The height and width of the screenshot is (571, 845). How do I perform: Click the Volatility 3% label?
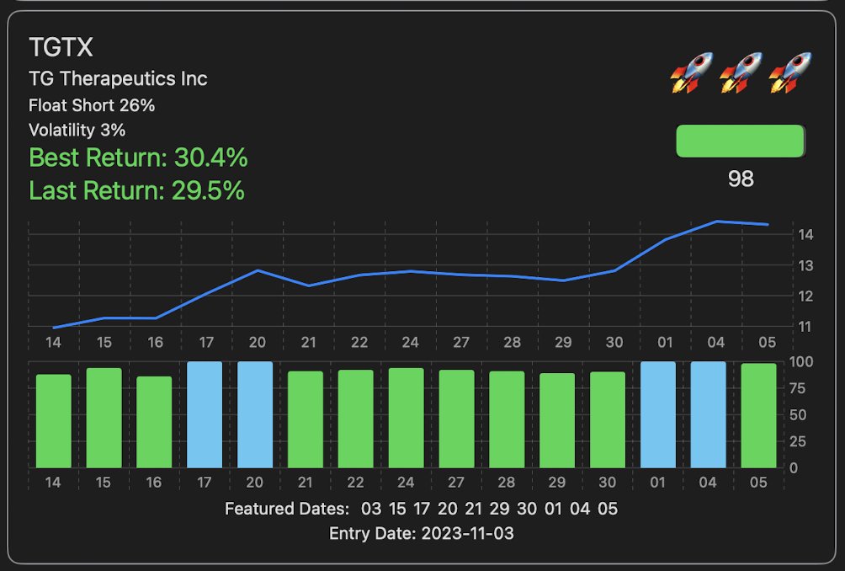(x=77, y=130)
